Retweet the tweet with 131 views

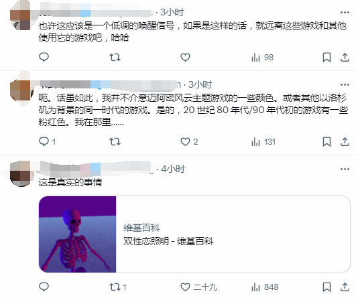[115, 141]
